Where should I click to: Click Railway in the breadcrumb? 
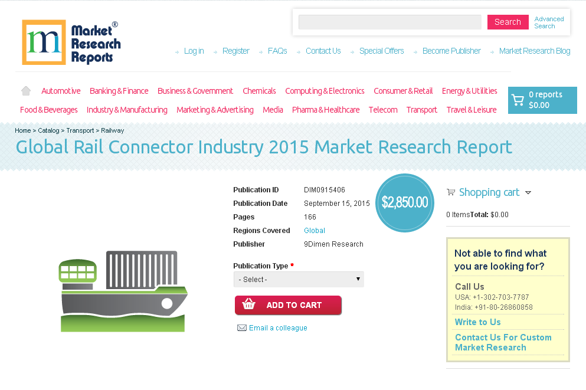pos(113,130)
